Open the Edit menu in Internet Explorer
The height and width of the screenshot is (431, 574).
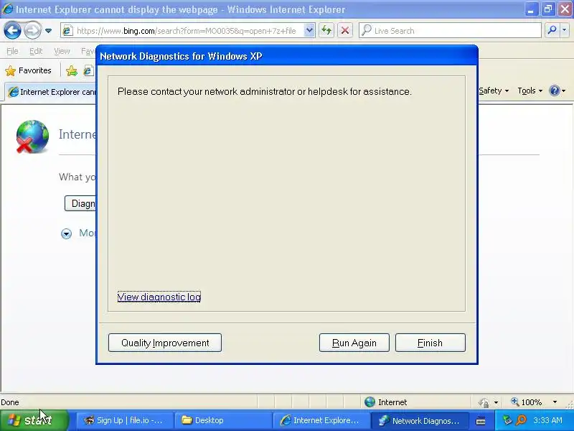coord(36,51)
